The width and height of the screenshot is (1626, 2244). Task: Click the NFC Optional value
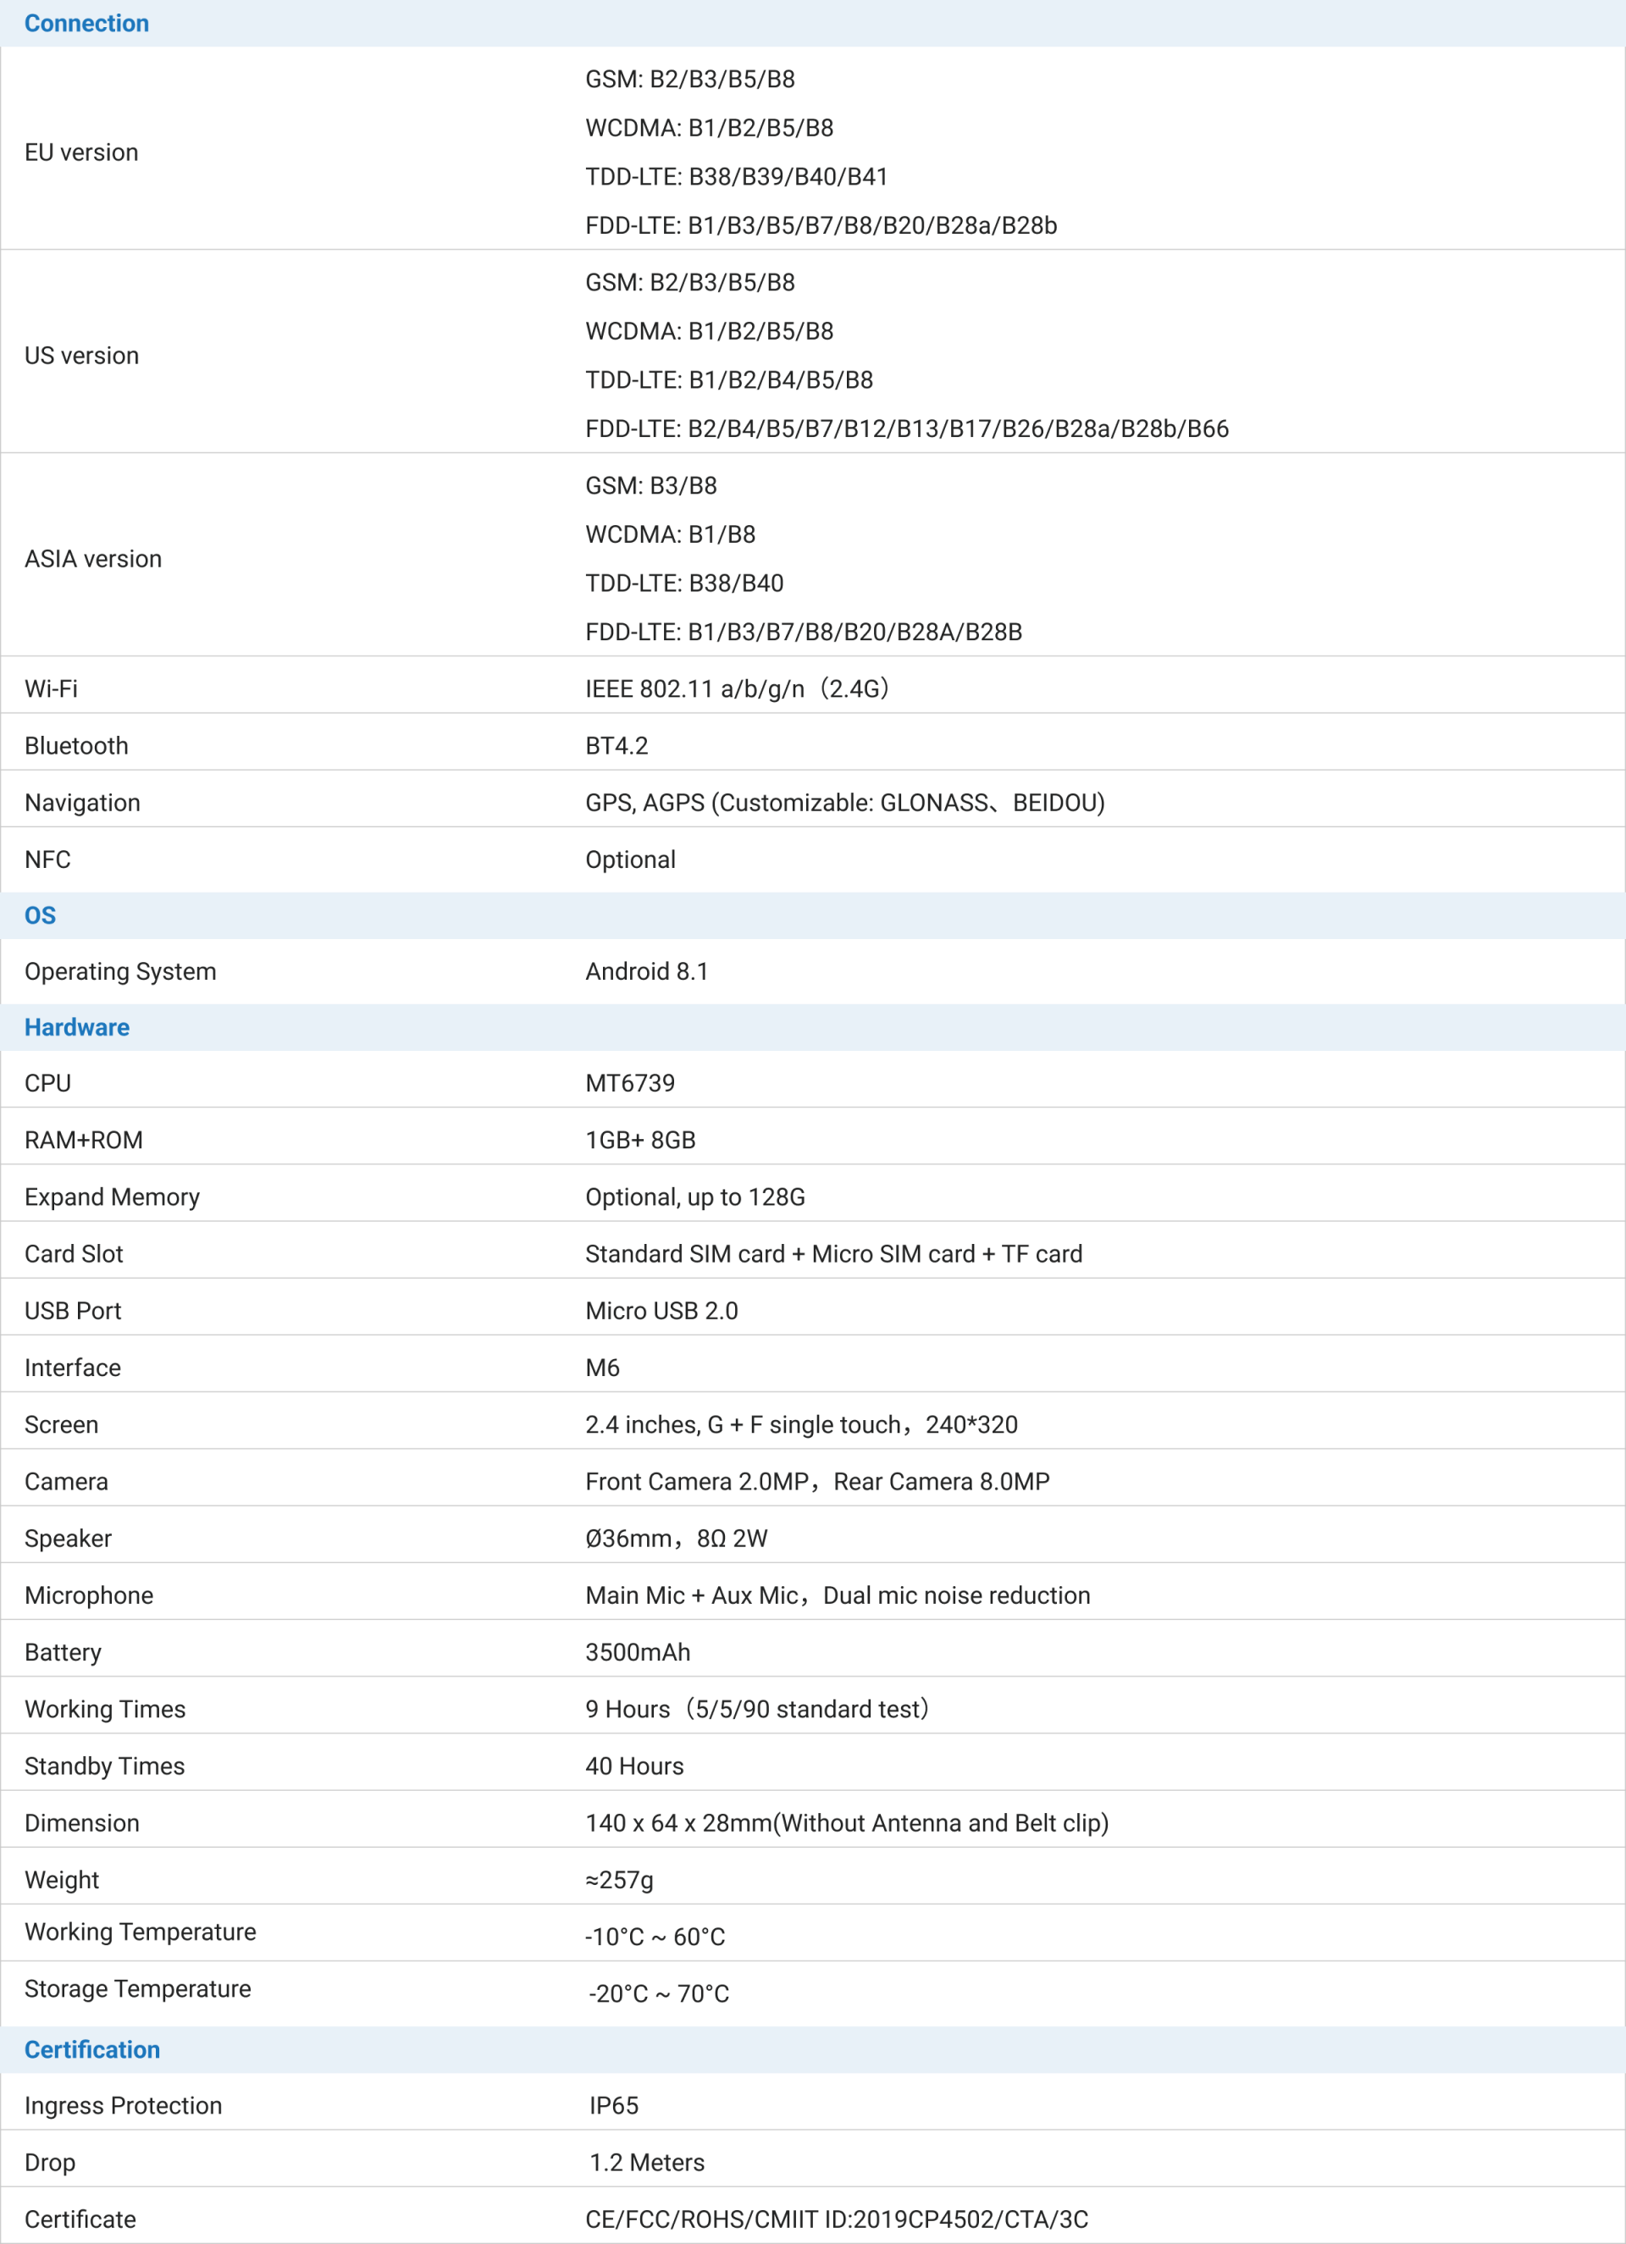tap(629, 859)
